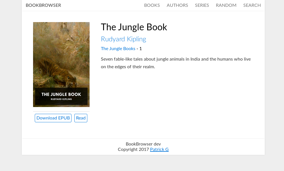Open a RANDOM book
The width and height of the screenshot is (284, 171).
click(x=226, y=5)
